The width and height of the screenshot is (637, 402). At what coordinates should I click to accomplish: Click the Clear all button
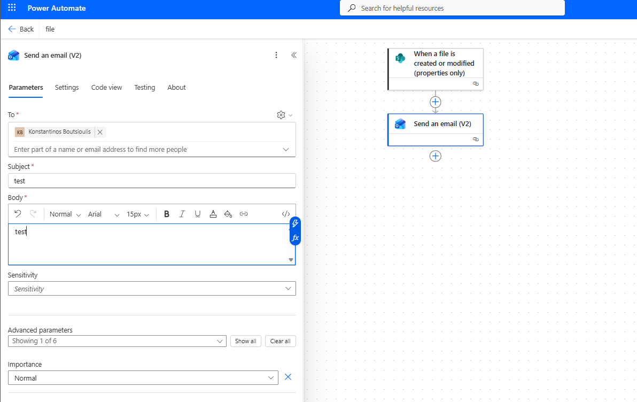pyautogui.click(x=280, y=341)
